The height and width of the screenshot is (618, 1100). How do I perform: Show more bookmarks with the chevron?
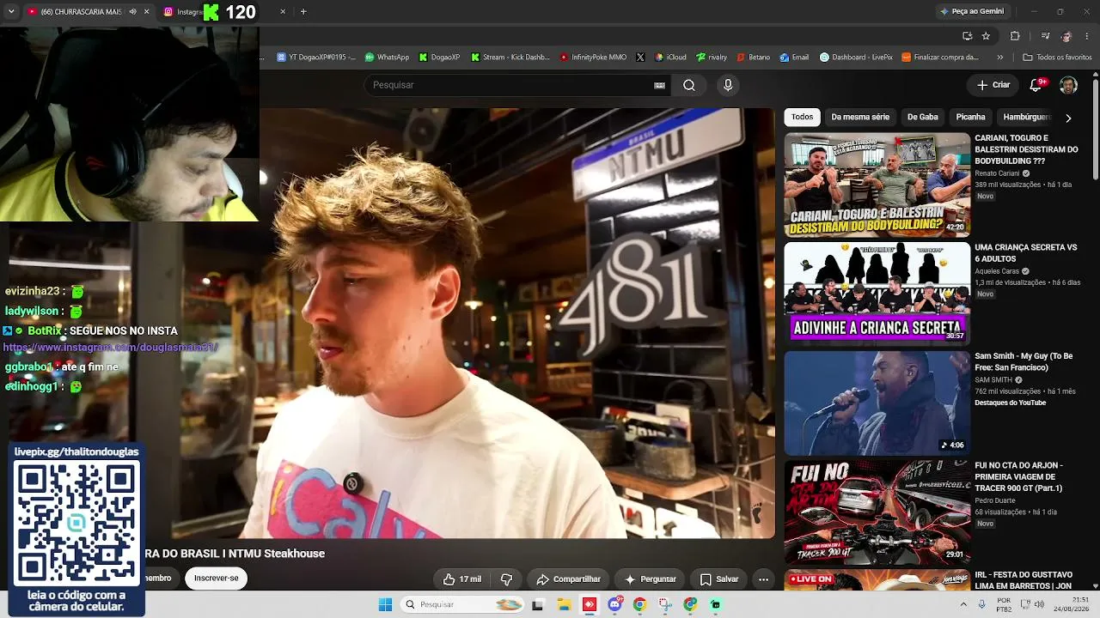point(1000,58)
